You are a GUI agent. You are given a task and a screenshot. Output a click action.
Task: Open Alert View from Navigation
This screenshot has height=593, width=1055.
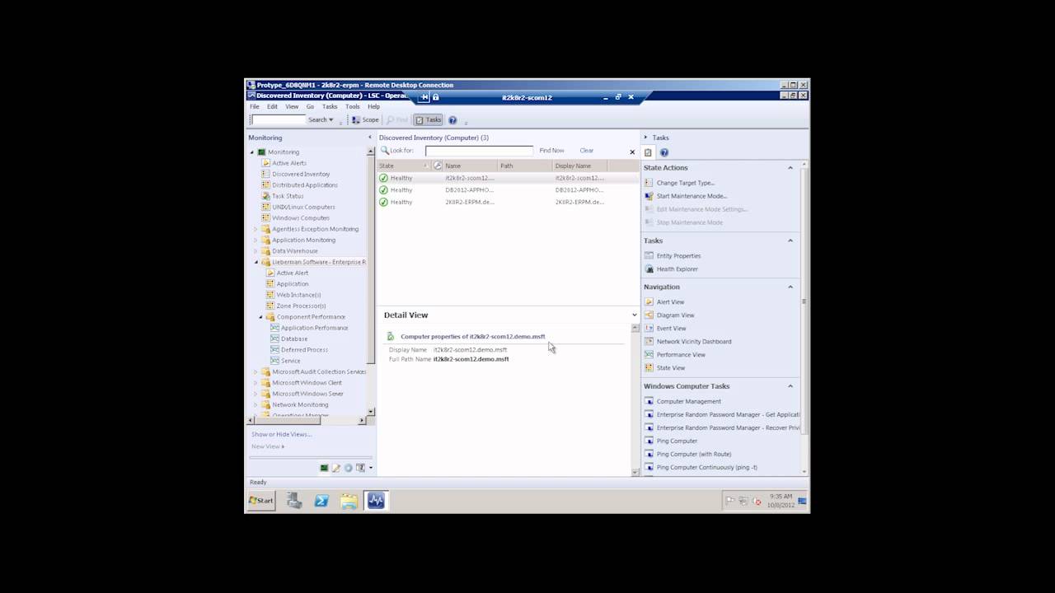[670, 302]
